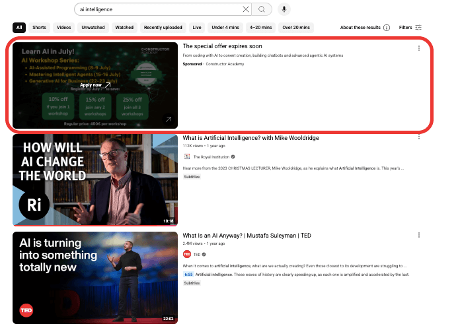Switch to the Videos filter chip
This screenshot has height=330, width=460.
pos(63,28)
